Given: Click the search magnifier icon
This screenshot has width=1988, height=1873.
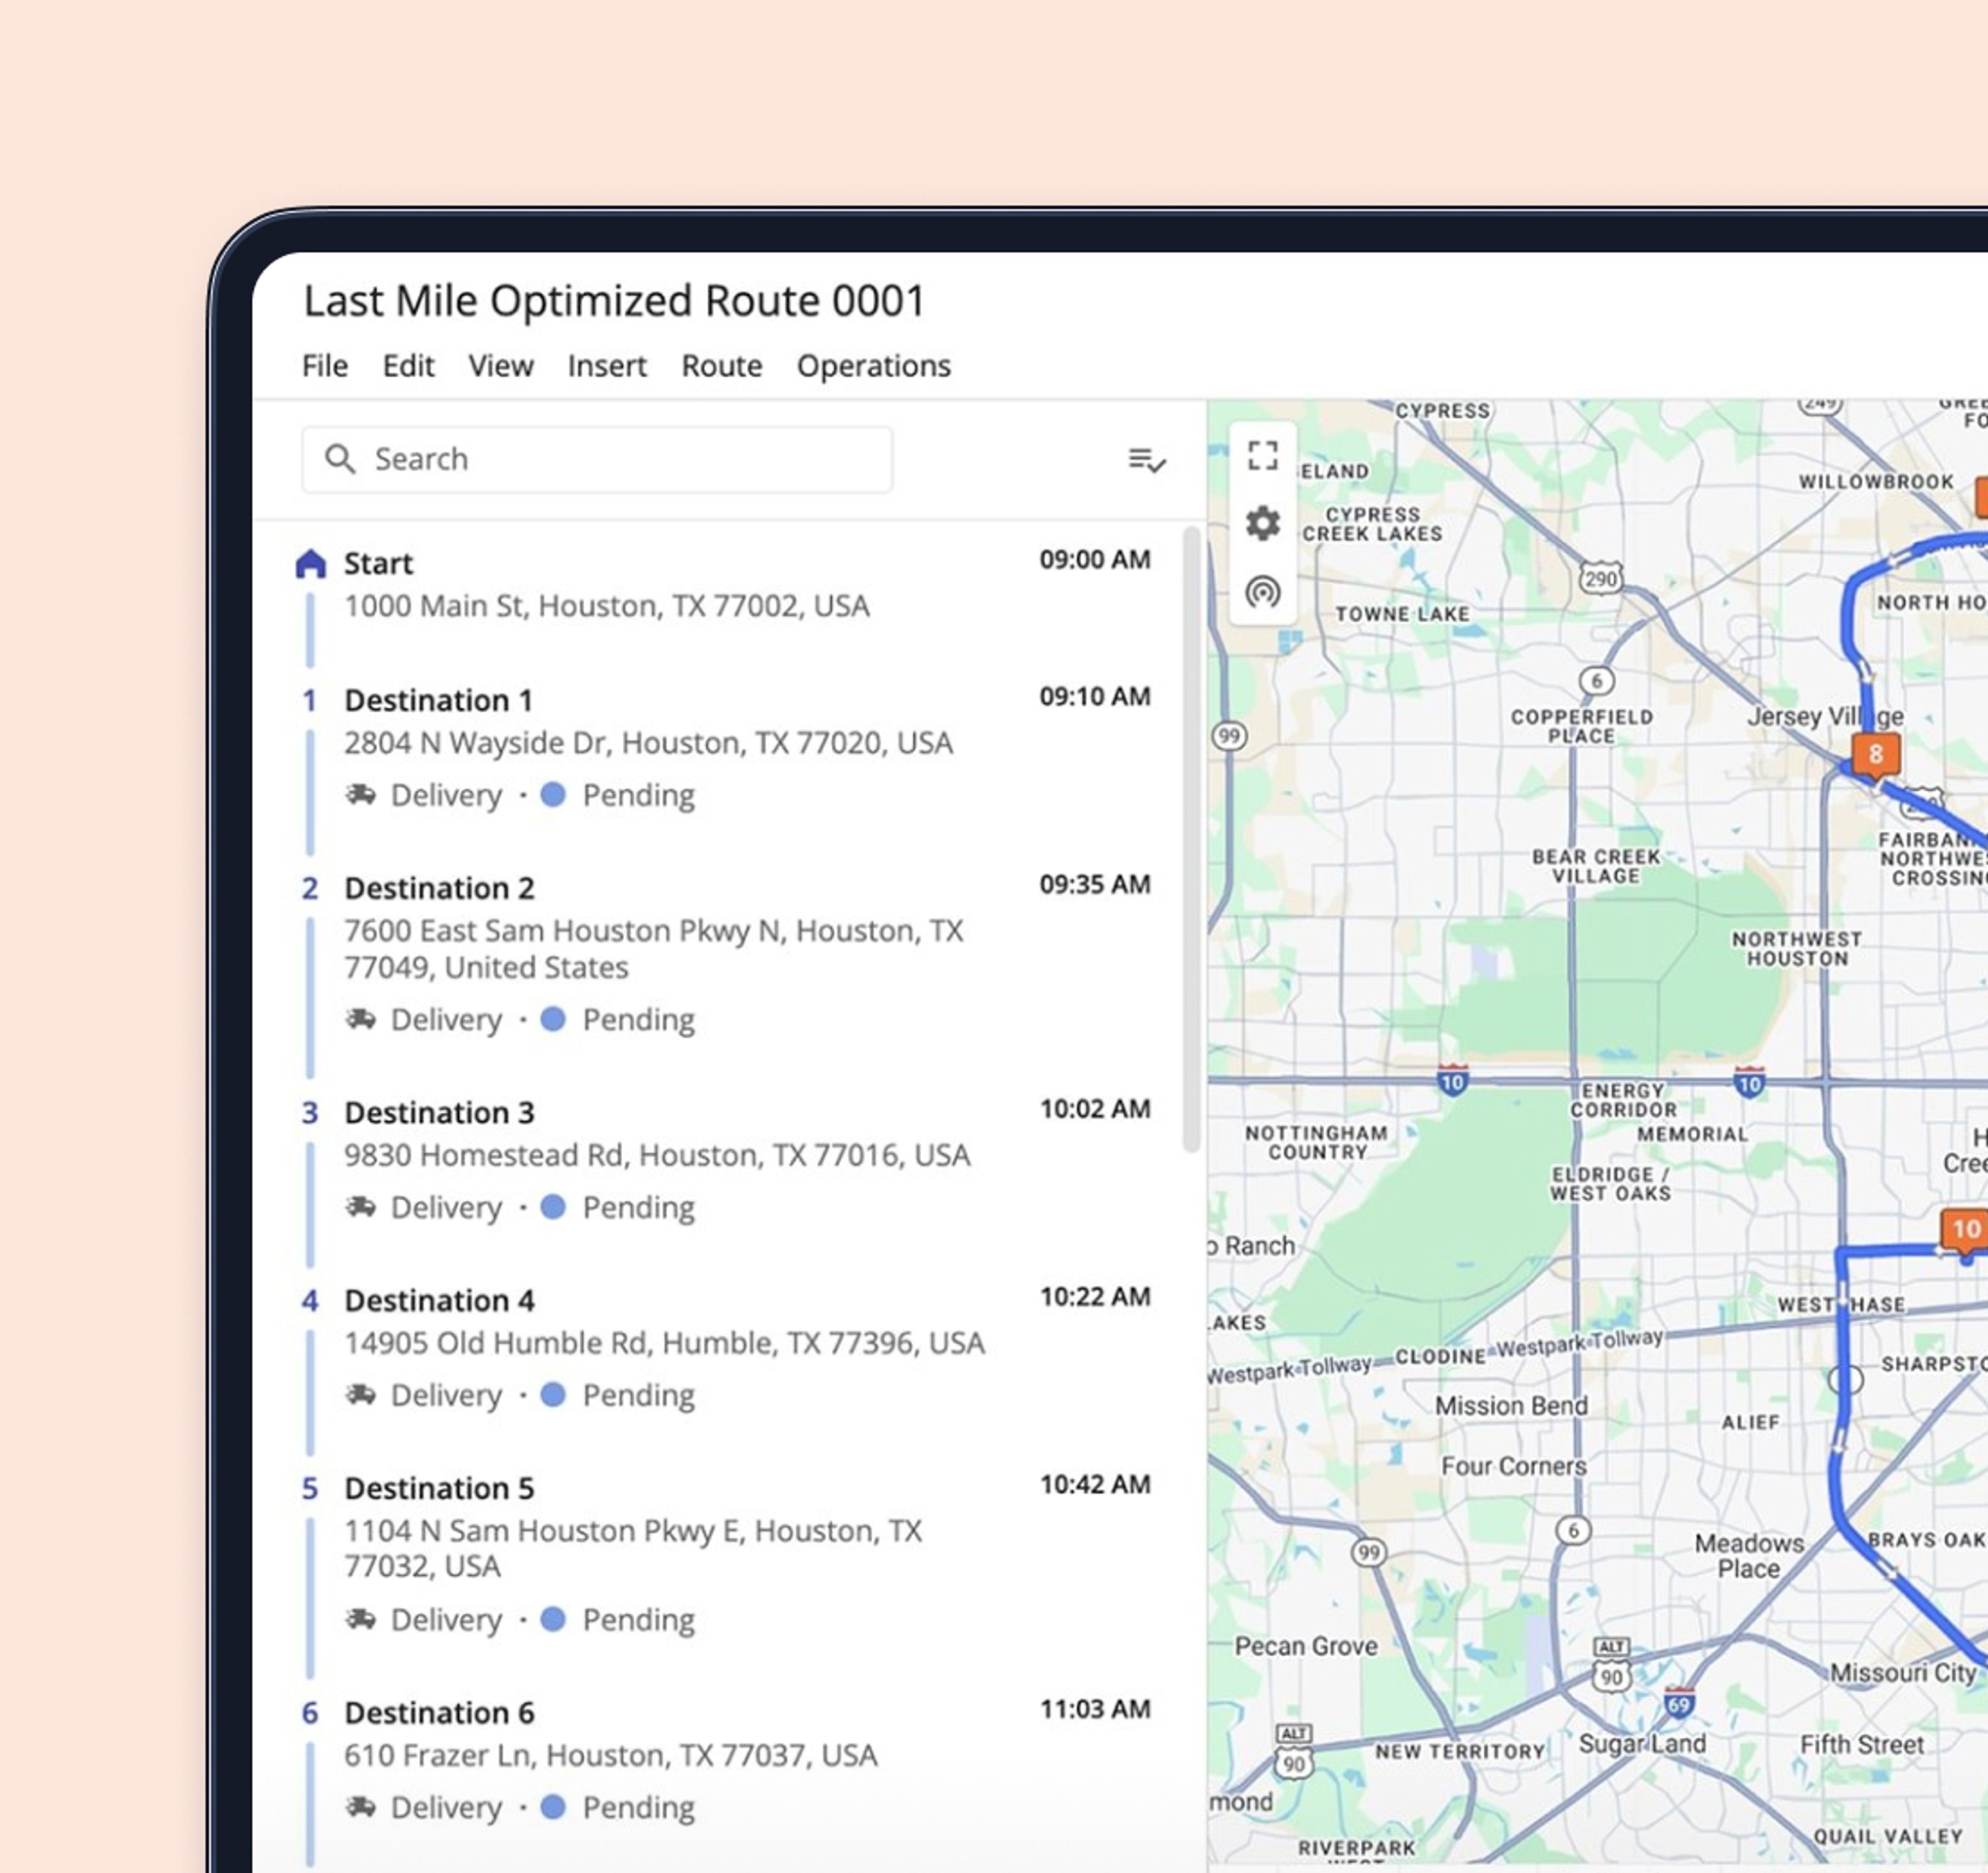Looking at the screenshot, I should coord(340,459).
